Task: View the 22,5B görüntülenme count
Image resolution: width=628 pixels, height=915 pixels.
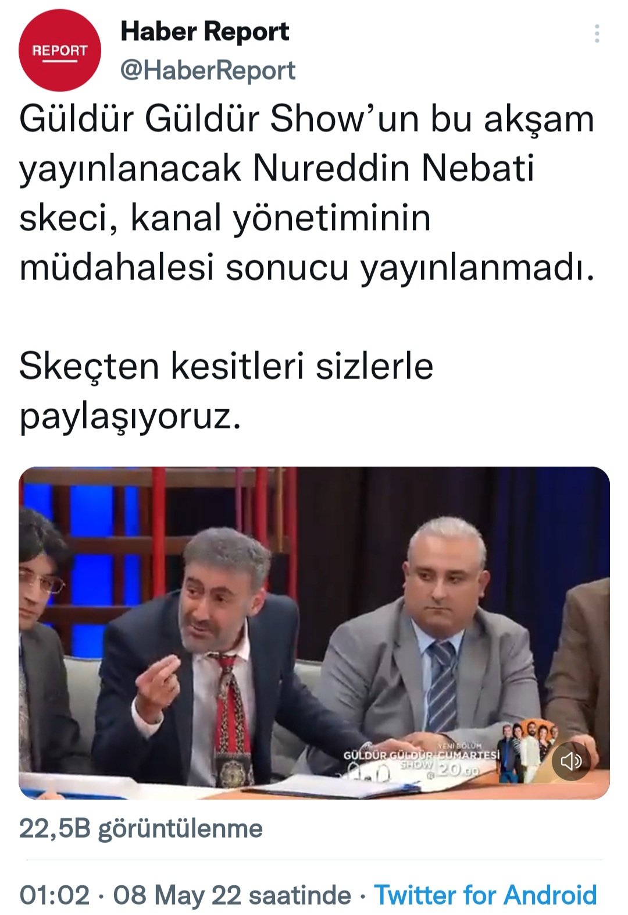Action: pyautogui.click(x=141, y=828)
